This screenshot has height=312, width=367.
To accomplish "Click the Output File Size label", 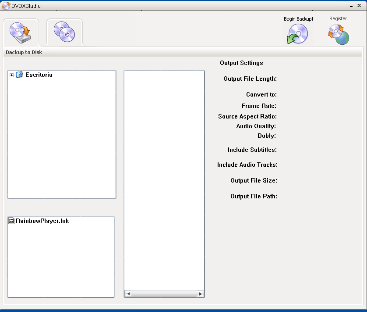I will pos(254,181).
